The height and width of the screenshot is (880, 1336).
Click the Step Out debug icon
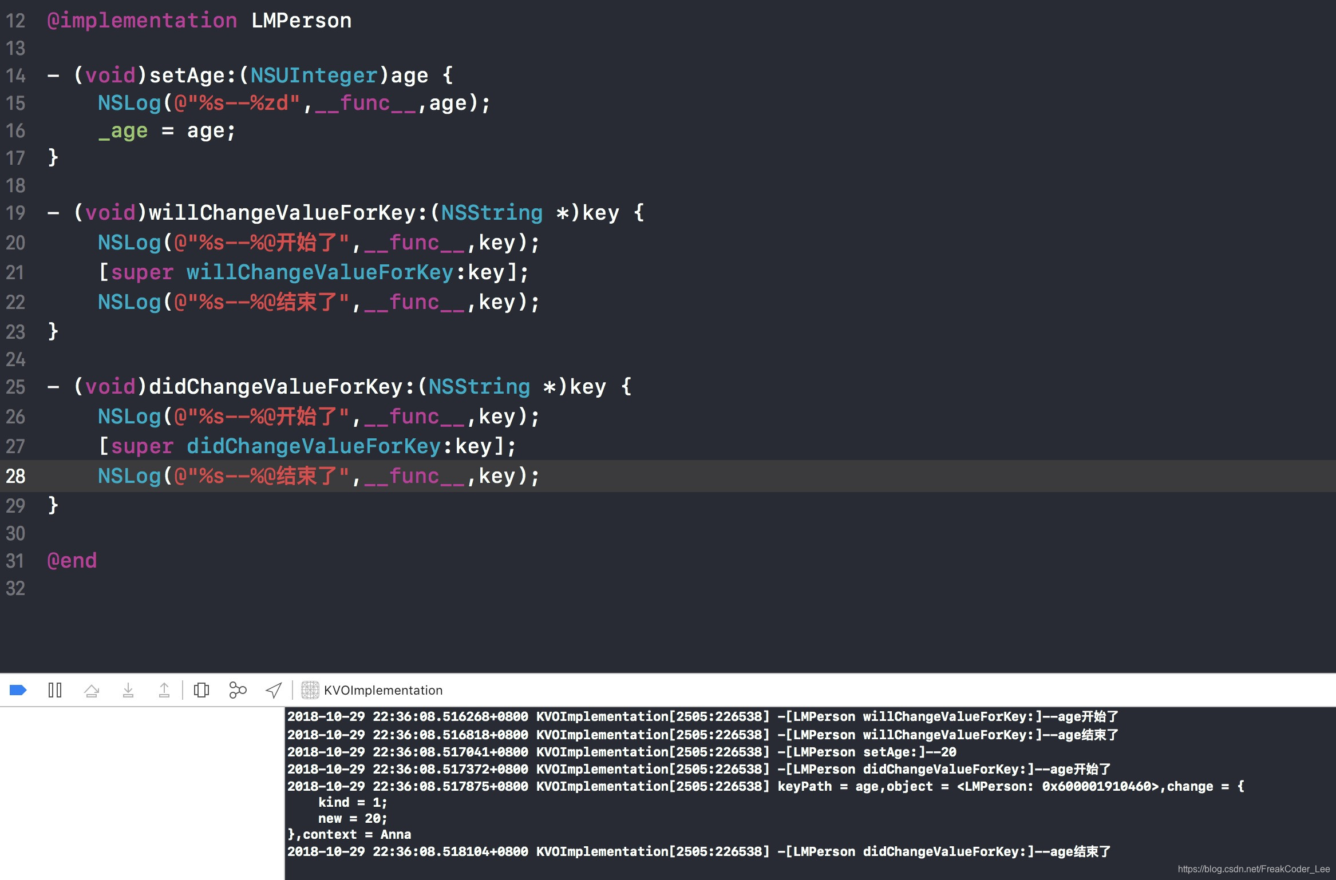164,691
